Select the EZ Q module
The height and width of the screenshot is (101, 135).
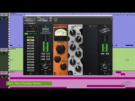(31, 54)
